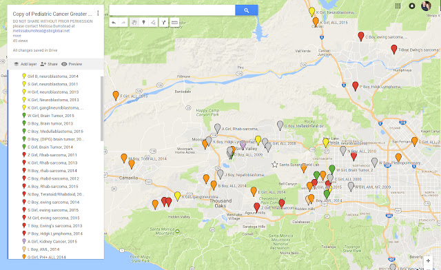Click Add layer button

tap(25, 64)
